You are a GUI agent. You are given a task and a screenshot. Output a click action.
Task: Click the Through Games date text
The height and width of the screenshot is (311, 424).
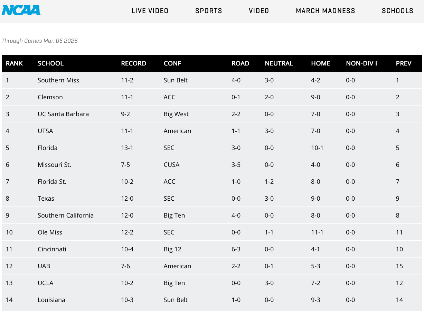tap(40, 41)
